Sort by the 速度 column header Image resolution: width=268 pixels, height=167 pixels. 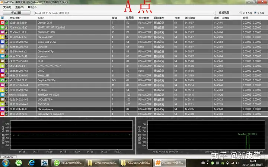coord(177,18)
